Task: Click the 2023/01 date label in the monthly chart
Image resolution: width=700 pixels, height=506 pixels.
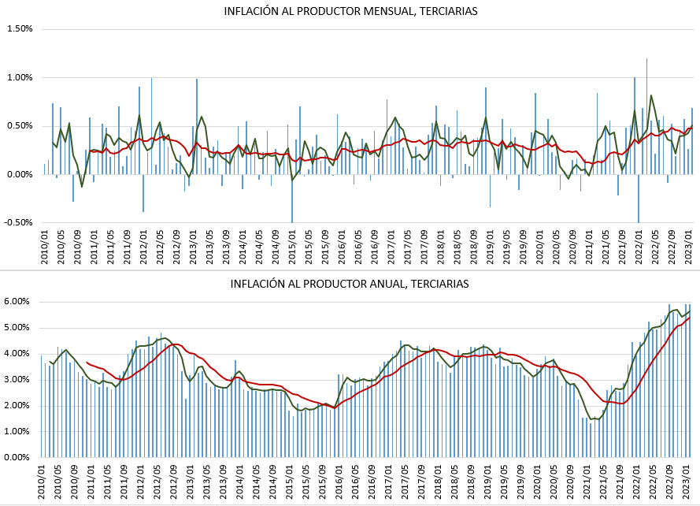Action: [x=689, y=247]
